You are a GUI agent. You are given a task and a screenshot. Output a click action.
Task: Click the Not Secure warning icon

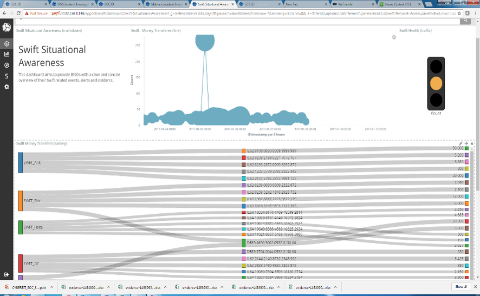pyautogui.click(x=27, y=14)
